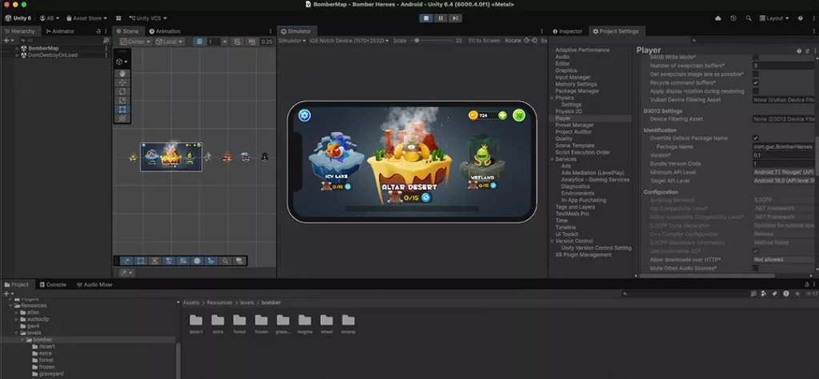Open the Allow downloads over HTTP dropdown
This screenshot has height=379, width=819.
(783, 259)
